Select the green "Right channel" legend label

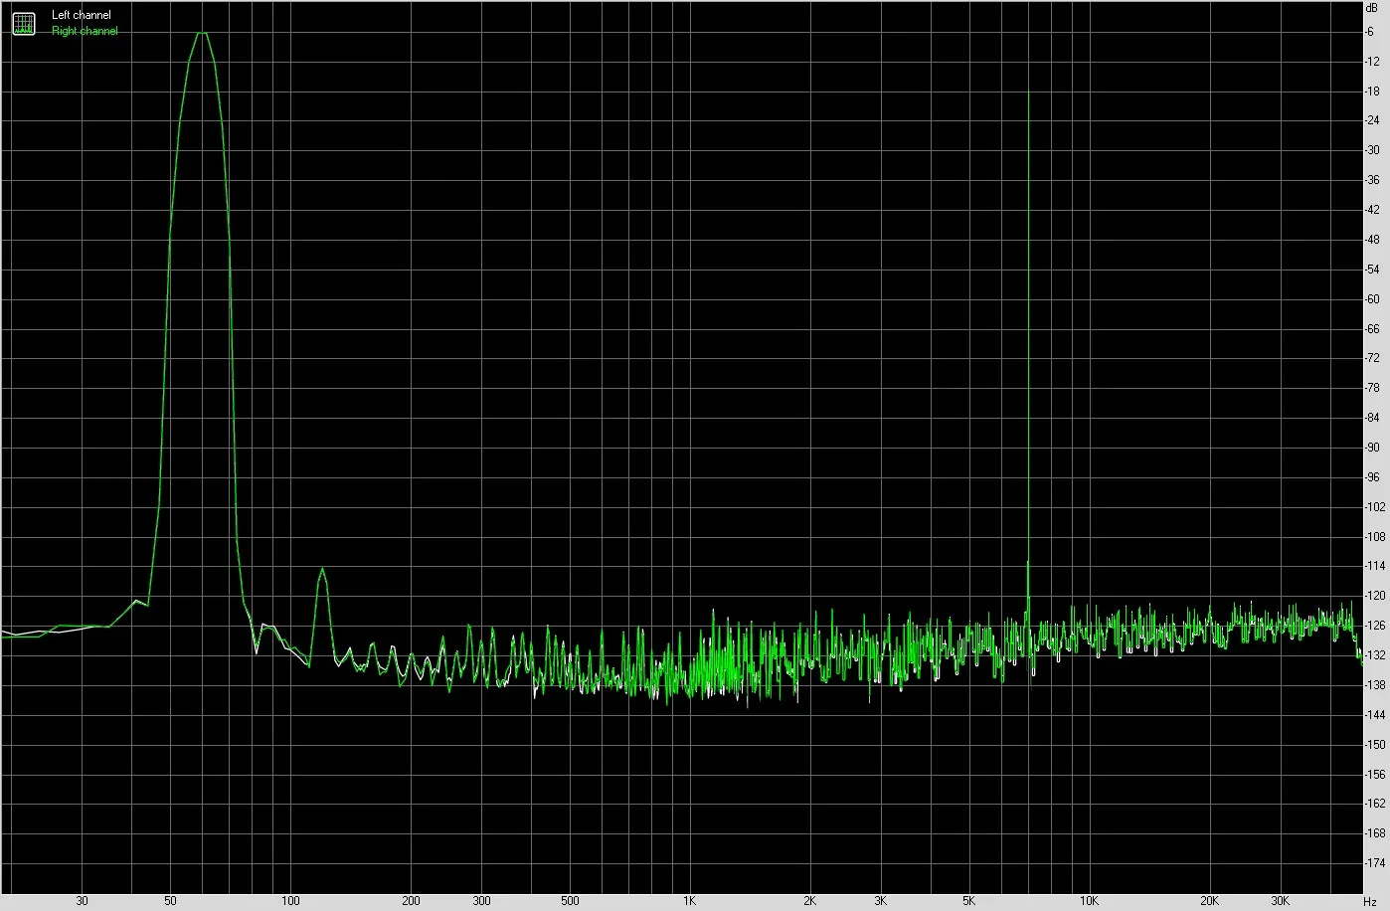point(85,31)
